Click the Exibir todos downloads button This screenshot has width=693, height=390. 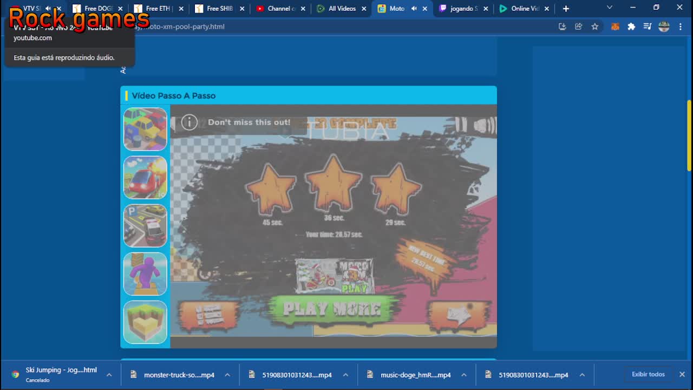648,374
